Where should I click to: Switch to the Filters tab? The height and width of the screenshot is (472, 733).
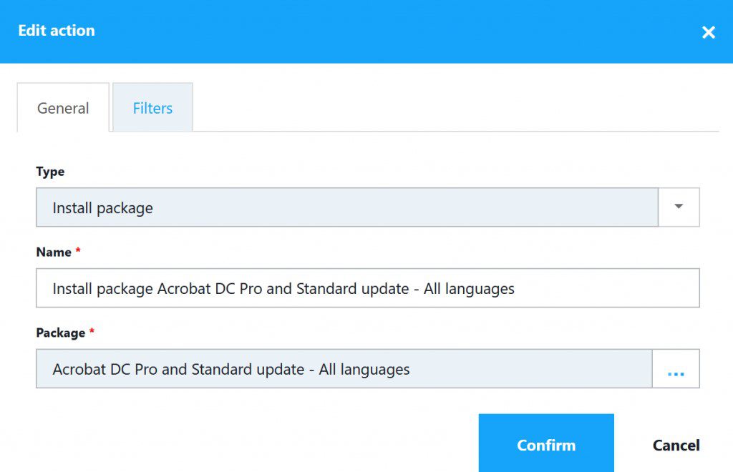pyautogui.click(x=152, y=107)
